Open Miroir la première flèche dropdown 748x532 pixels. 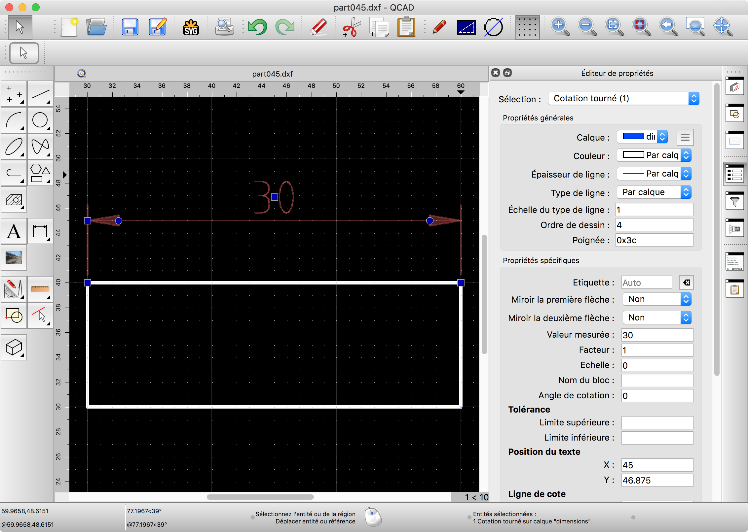click(x=656, y=299)
